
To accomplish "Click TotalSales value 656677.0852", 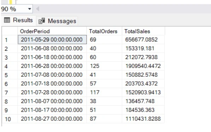I will [x=143, y=40].
